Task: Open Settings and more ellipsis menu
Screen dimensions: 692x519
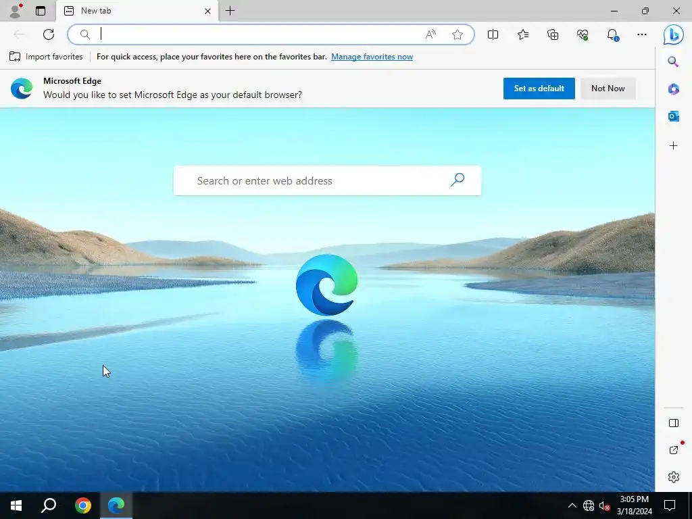Action: (642, 34)
